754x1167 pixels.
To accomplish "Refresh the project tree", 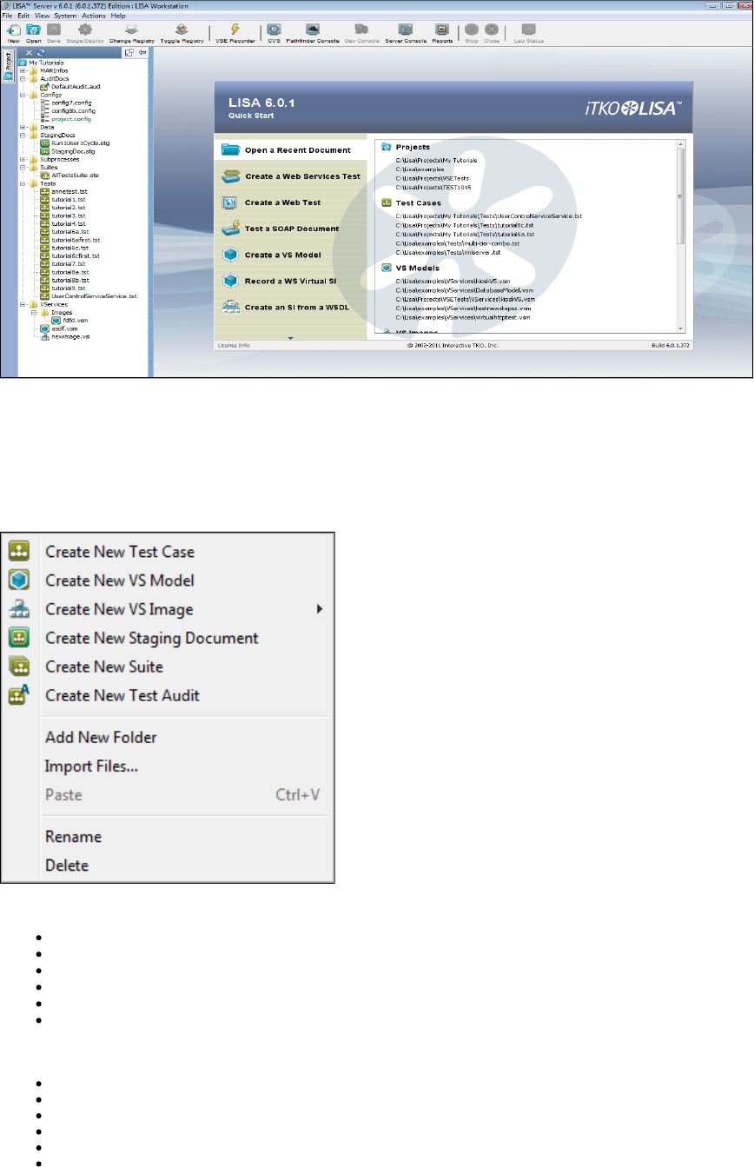I will (x=40, y=53).
